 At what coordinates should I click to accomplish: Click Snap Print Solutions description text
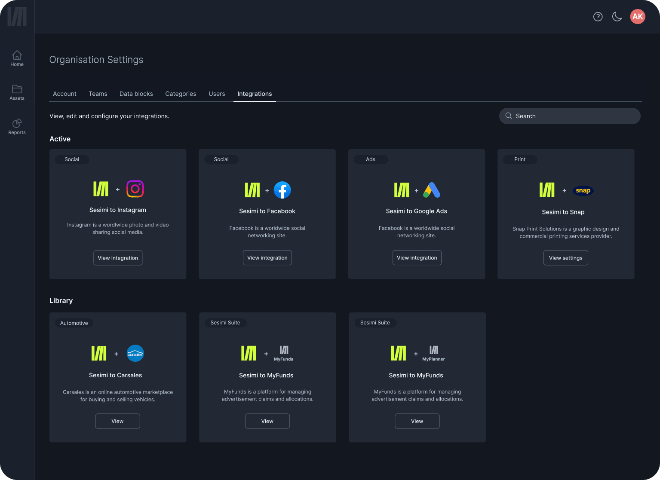[566, 232]
